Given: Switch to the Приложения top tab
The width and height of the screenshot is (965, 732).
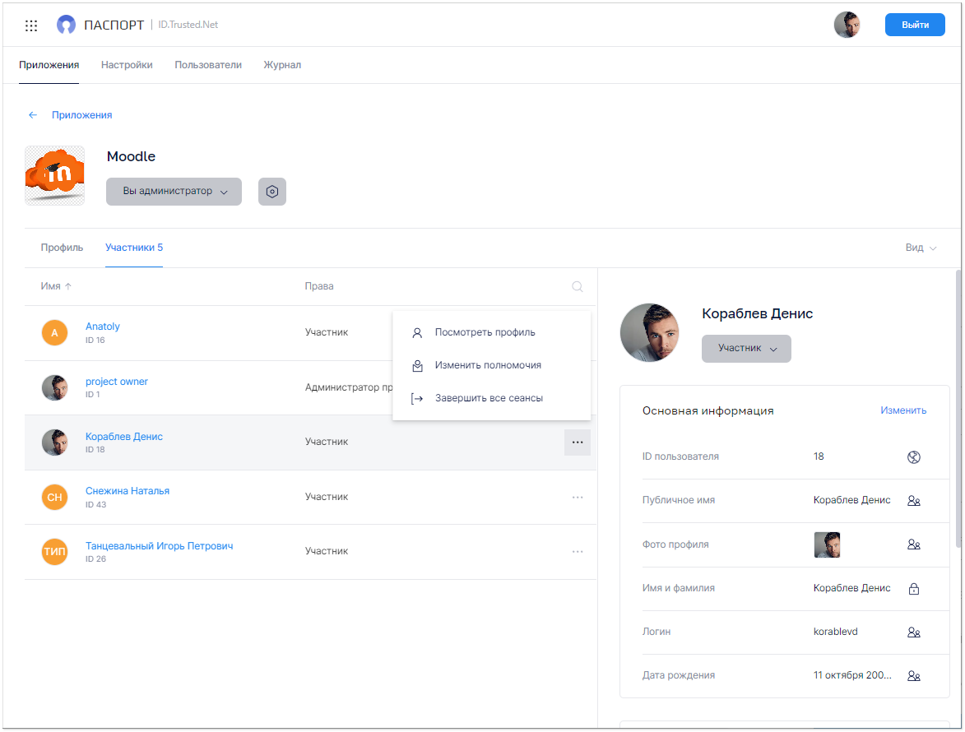Looking at the screenshot, I should [x=49, y=65].
